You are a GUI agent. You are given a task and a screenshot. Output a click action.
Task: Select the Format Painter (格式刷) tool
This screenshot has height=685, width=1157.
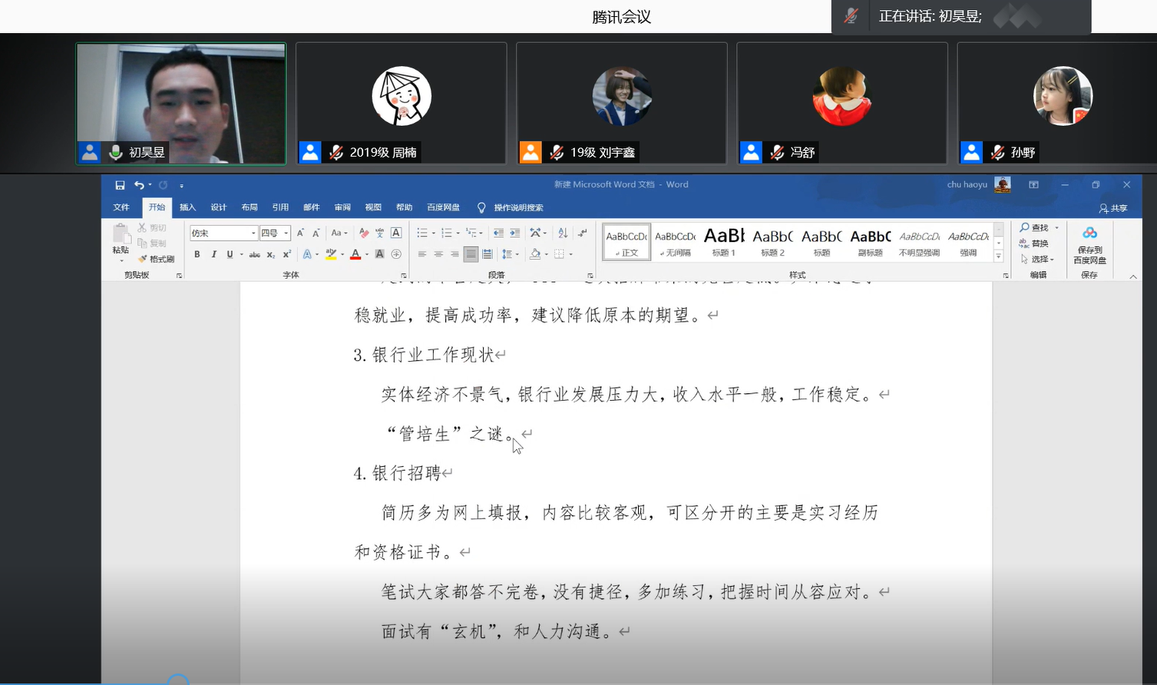coord(157,259)
